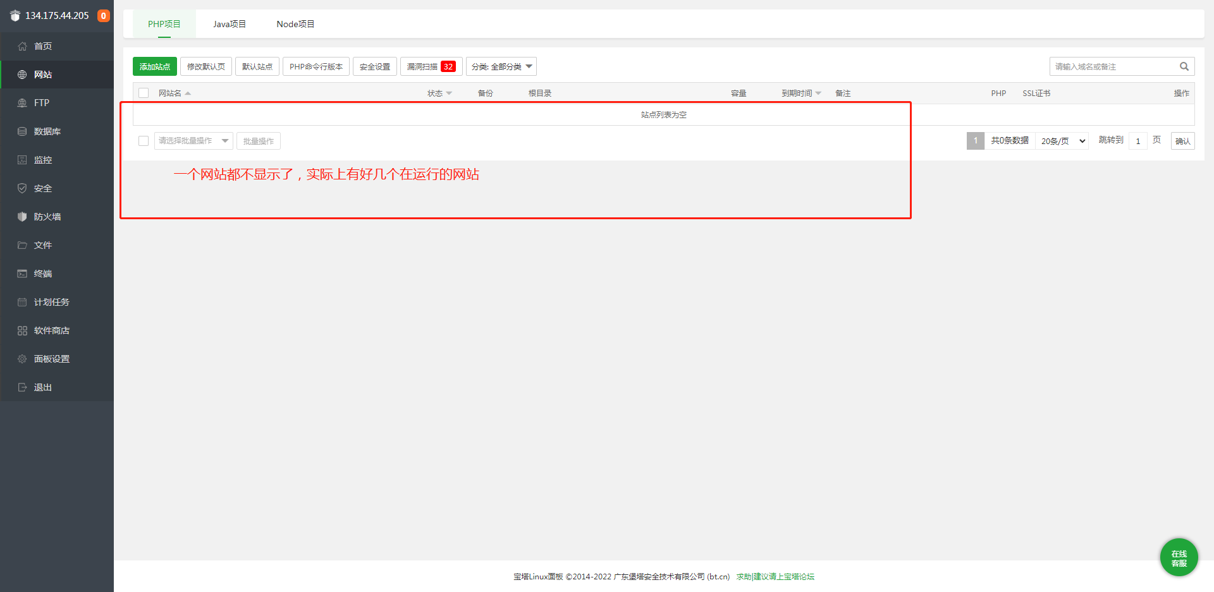Open the 数据库 sidebar menu item
Screen dimensions: 1214x592
click(x=57, y=131)
